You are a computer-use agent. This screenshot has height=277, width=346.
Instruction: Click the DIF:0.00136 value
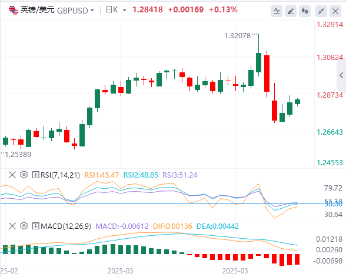pos(172,226)
